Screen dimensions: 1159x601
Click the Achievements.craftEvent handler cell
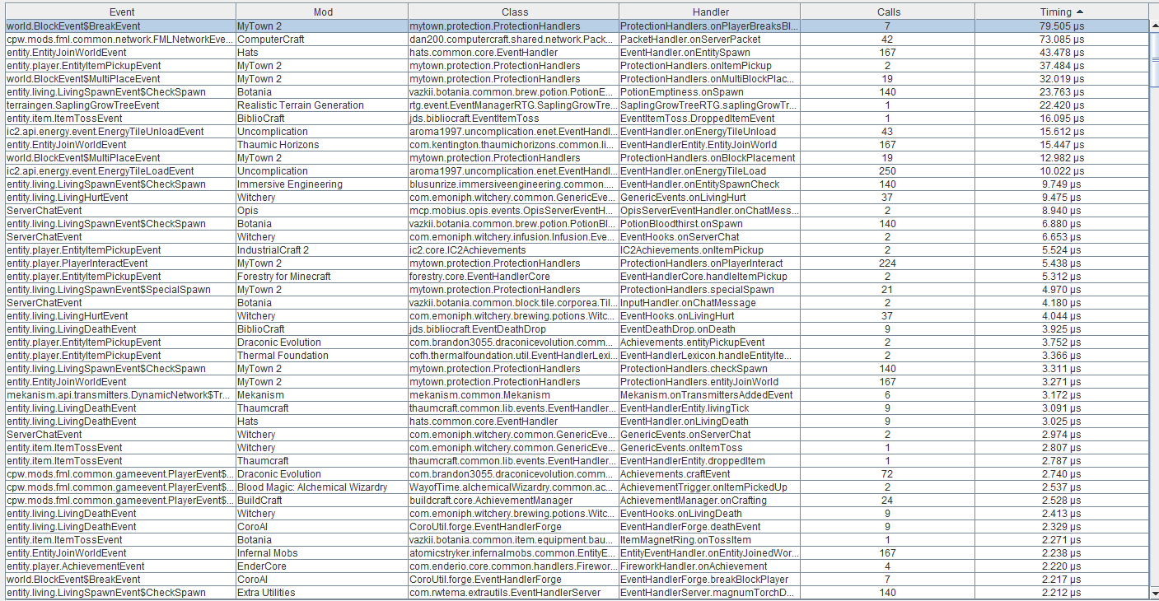click(709, 474)
